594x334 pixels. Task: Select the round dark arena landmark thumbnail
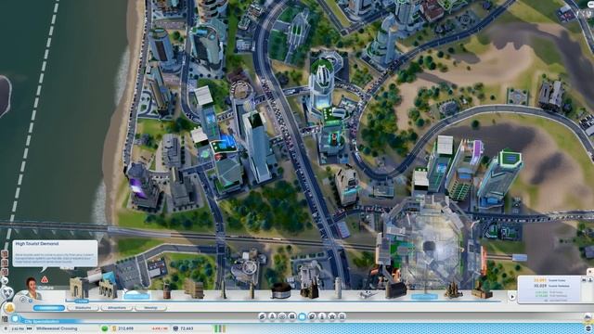(281, 290)
